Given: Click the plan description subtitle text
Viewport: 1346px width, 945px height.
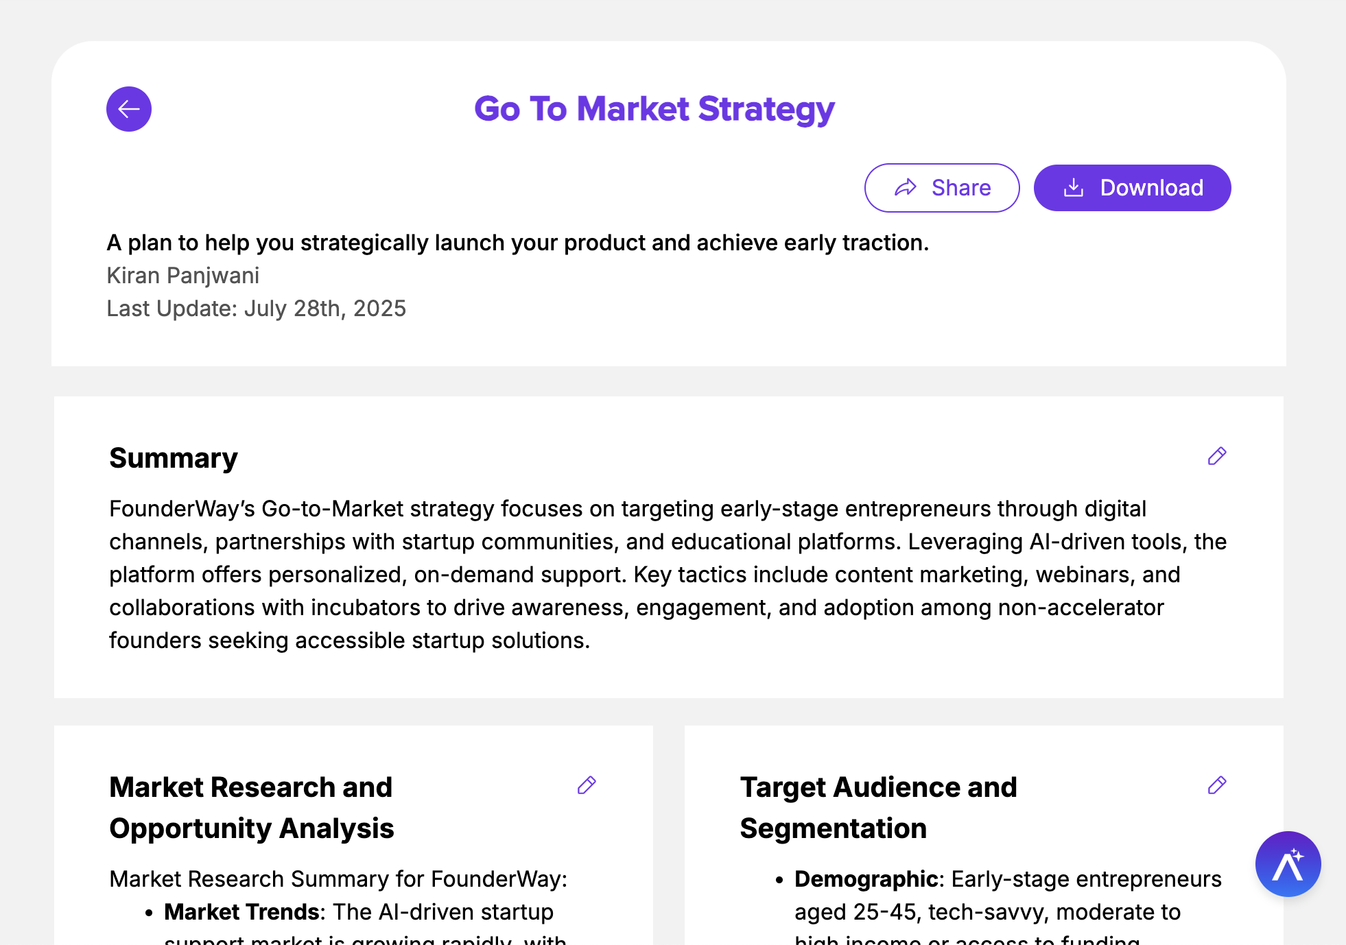Looking at the screenshot, I should [518, 243].
